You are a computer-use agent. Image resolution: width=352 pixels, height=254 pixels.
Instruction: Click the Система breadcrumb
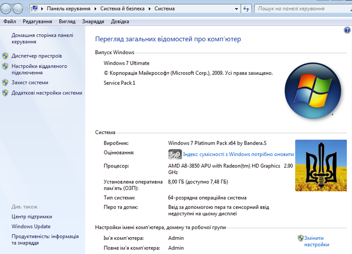(165, 9)
